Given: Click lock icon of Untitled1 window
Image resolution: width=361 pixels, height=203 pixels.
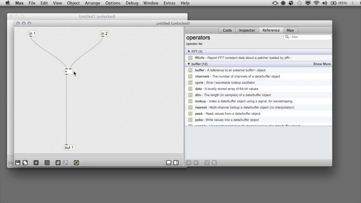Looking at the screenshot, I should pos(10,164).
